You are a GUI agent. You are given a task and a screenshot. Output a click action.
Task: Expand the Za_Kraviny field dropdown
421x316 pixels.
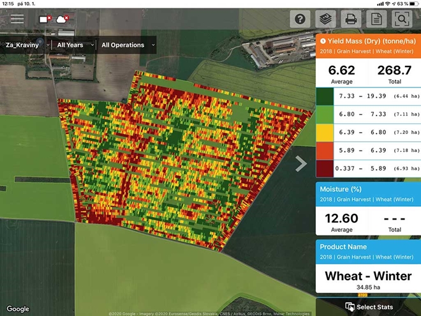pos(27,45)
